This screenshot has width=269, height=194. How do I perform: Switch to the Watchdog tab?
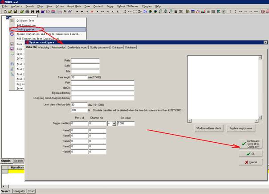[44, 47]
